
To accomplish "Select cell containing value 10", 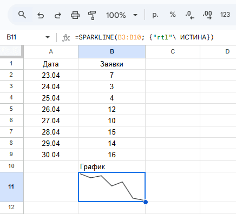I will tap(112, 121).
